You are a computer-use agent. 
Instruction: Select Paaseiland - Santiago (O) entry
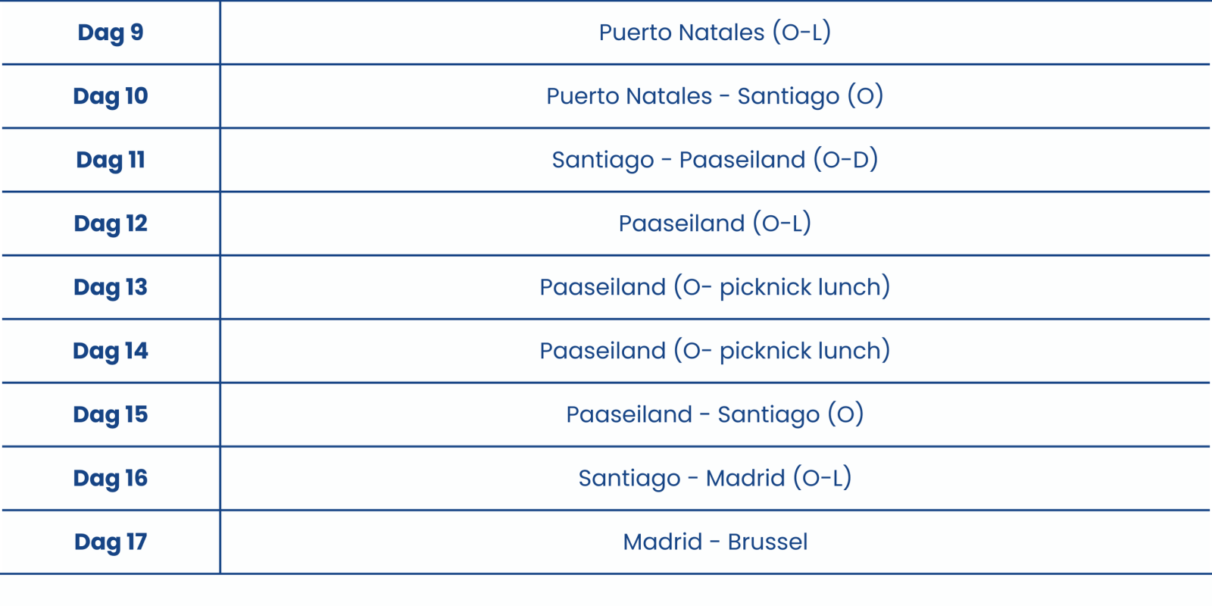[714, 414]
